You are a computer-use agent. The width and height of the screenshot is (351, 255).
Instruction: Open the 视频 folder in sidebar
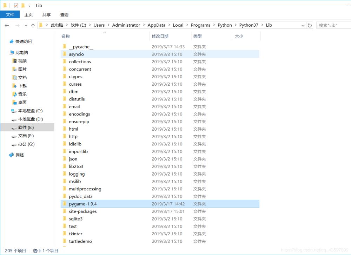(19, 61)
